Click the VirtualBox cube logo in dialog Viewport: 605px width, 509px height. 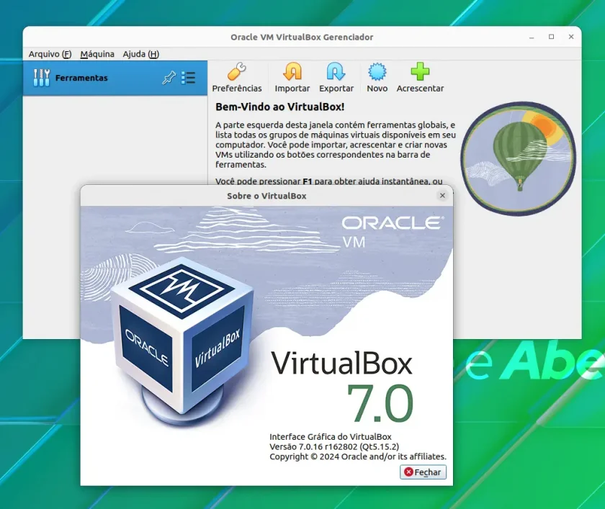181,341
